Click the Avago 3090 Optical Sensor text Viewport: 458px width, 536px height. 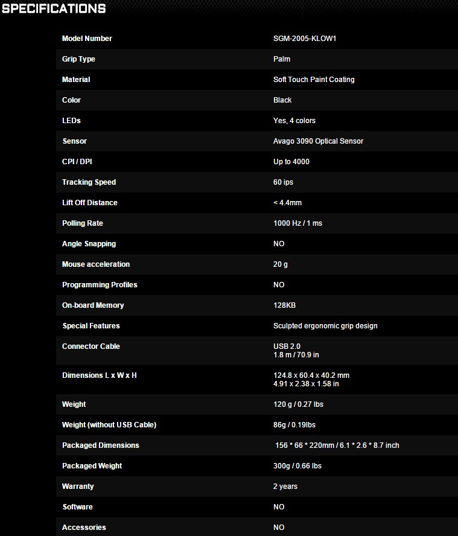(x=318, y=141)
